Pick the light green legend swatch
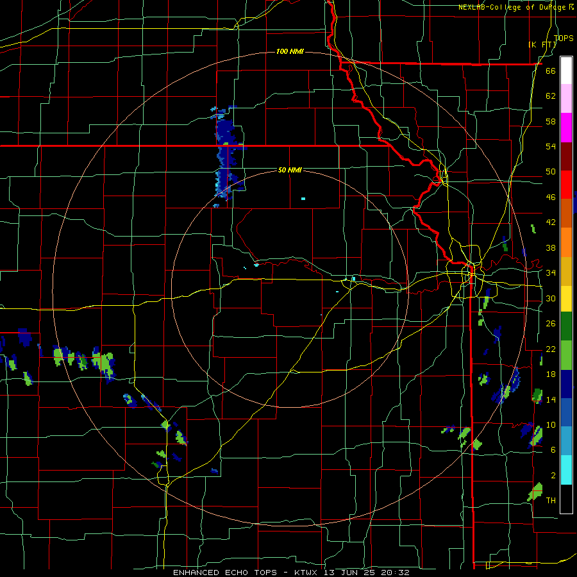Viewport: 577px width, 577px height. [566, 355]
